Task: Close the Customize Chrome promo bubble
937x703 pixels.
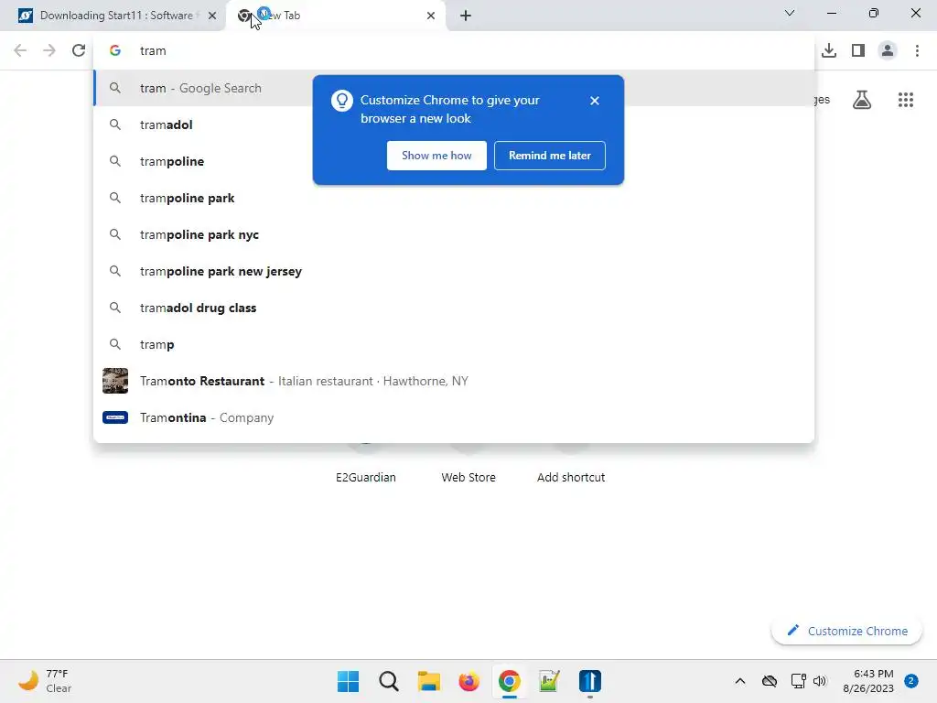Action: (595, 101)
